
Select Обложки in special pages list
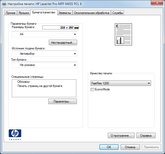(23, 82)
